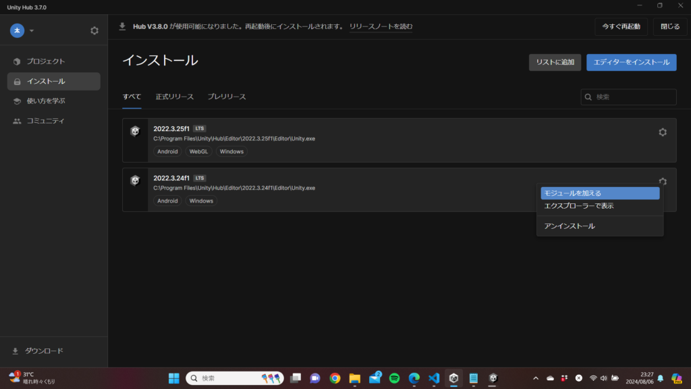Screen dimensions: 691x389
Task: Click Windows tag under 2022.3.24f1
Action: [201, 201]
